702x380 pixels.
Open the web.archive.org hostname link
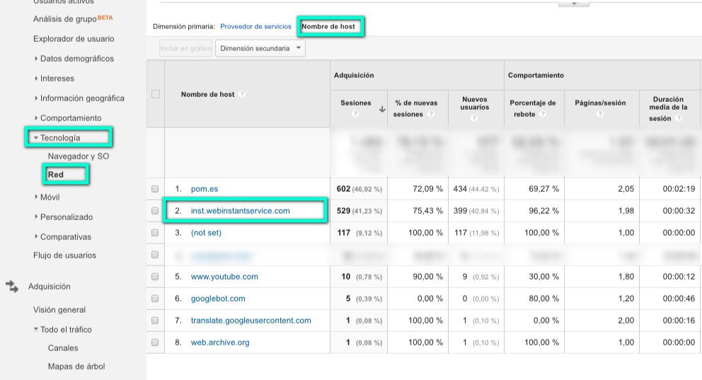(x=220, y=342)
